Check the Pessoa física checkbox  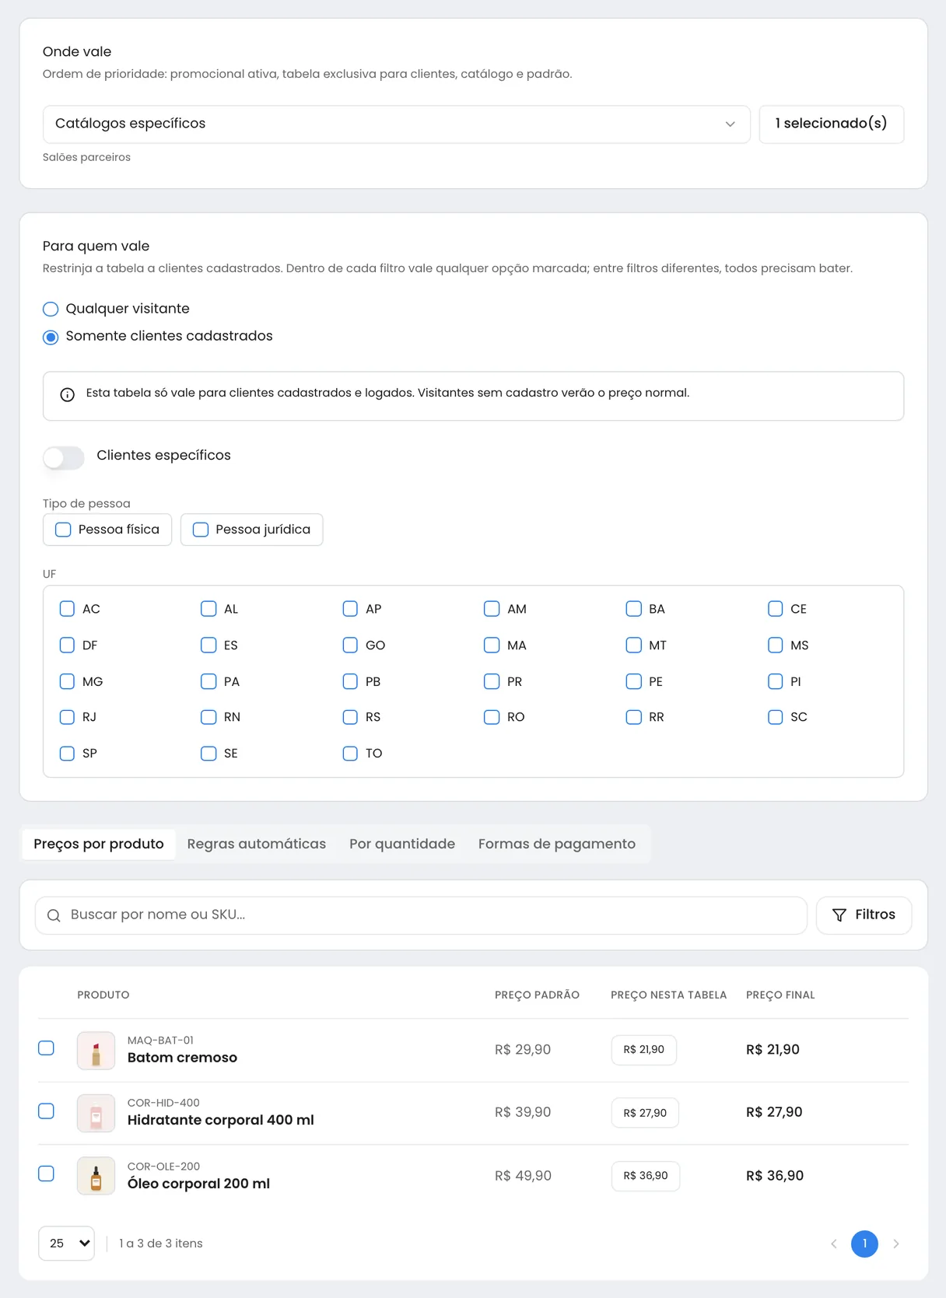click(x=63, y=530)
